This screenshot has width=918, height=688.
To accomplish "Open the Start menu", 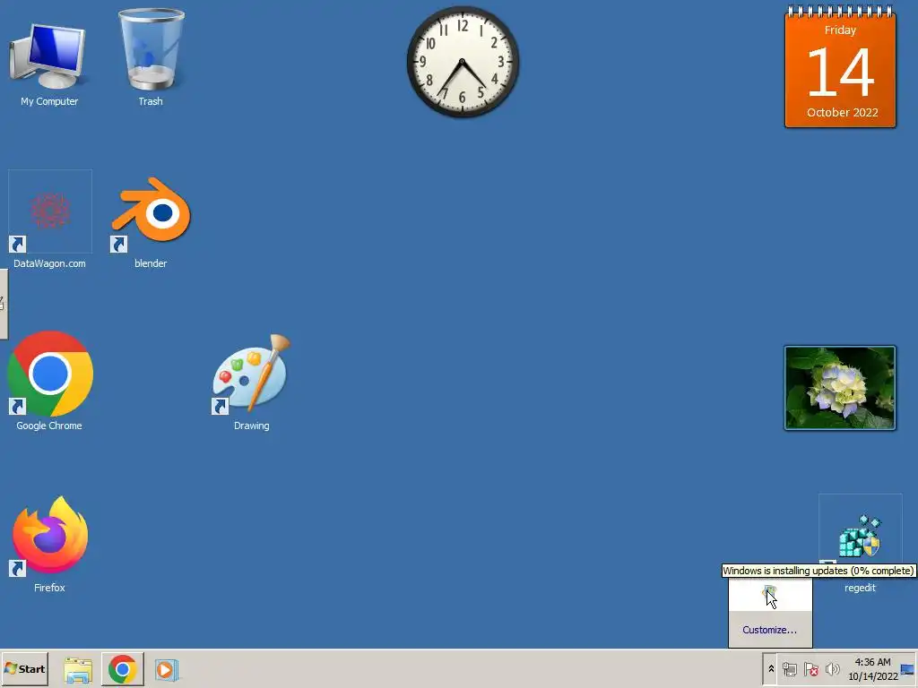I will [x=24, y=668].
